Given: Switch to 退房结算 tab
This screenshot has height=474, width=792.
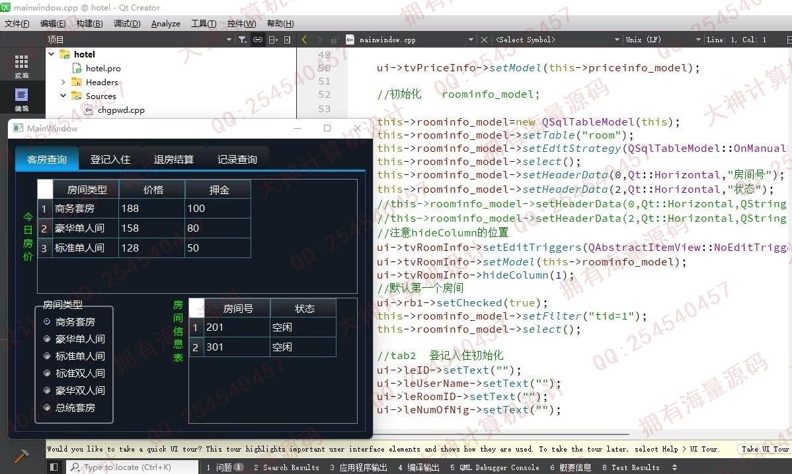Looking at the screenshot, I should [x=174, y=159].
